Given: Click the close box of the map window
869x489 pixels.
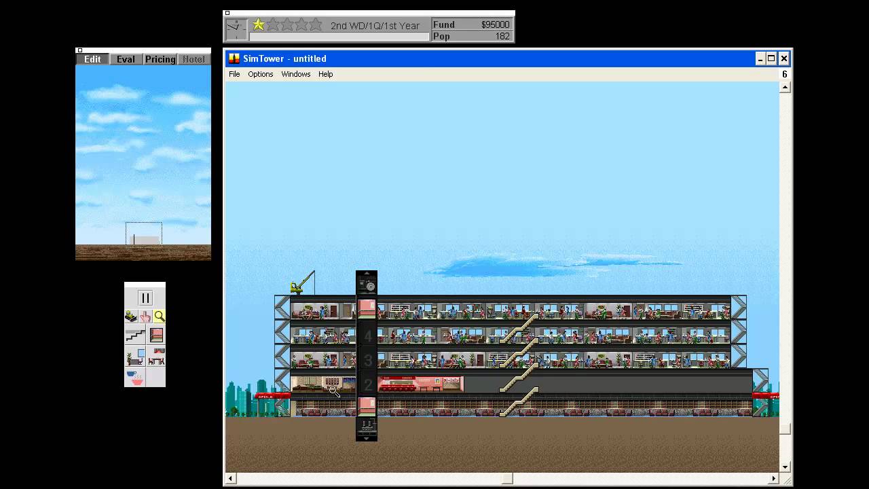Looking at the screenshot, I should [x=79, y=50].
